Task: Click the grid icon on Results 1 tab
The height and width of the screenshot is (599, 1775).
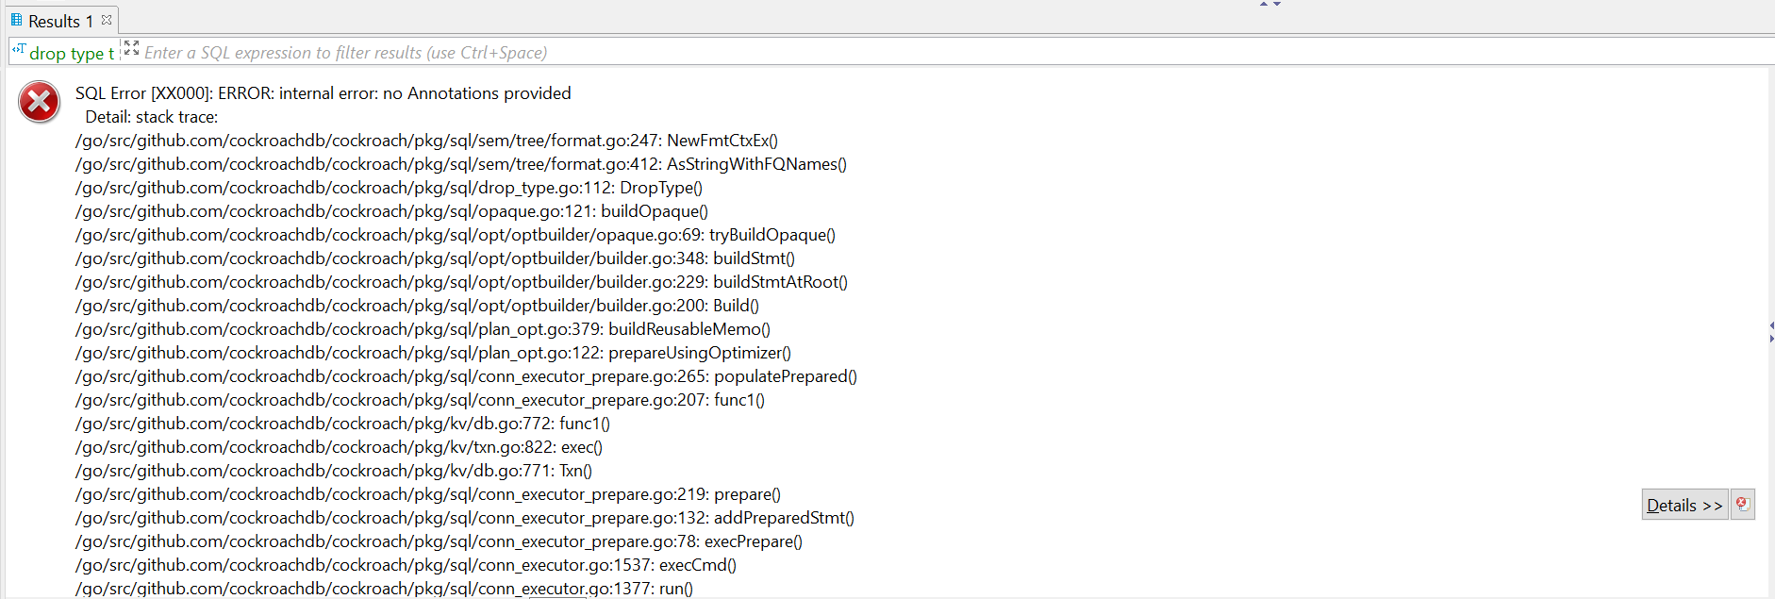Action: click(16, 19)
